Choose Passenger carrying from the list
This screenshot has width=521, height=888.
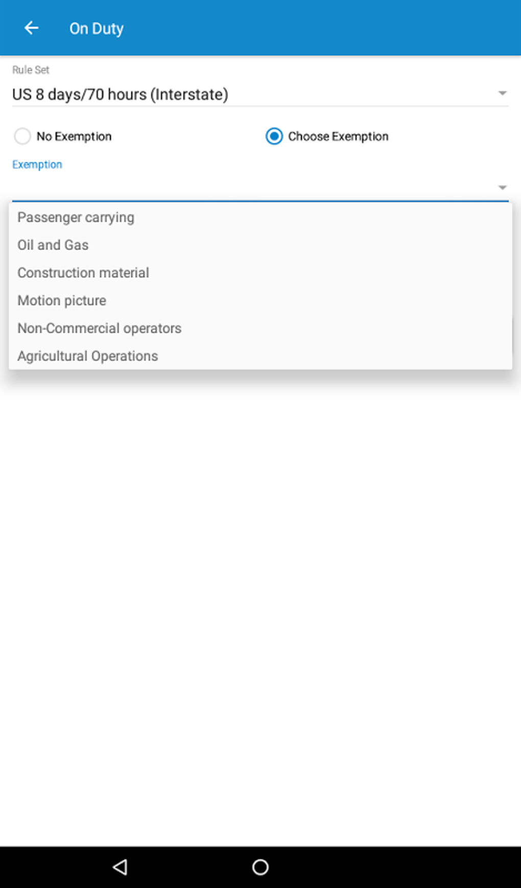76,217
